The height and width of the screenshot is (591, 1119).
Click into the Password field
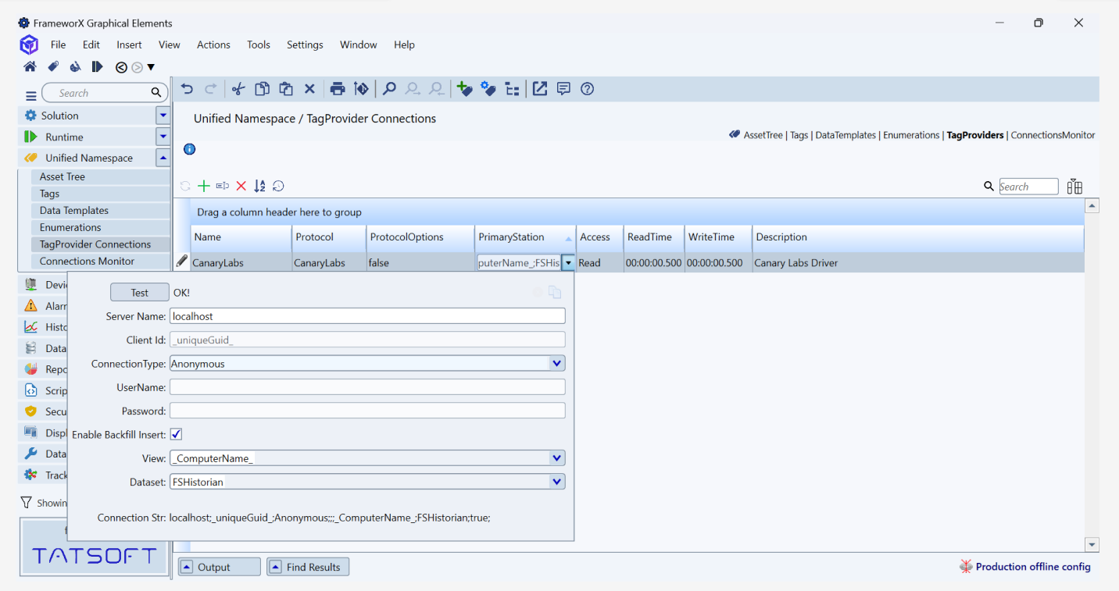367,411
